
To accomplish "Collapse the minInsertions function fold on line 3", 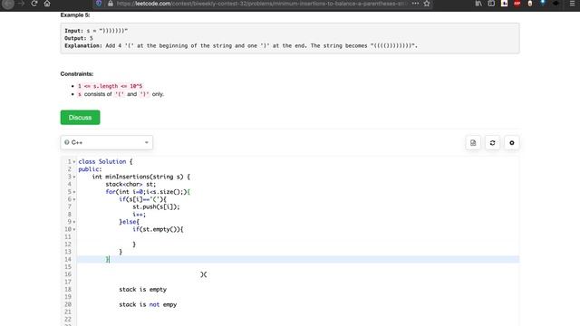I will point(74,177).
